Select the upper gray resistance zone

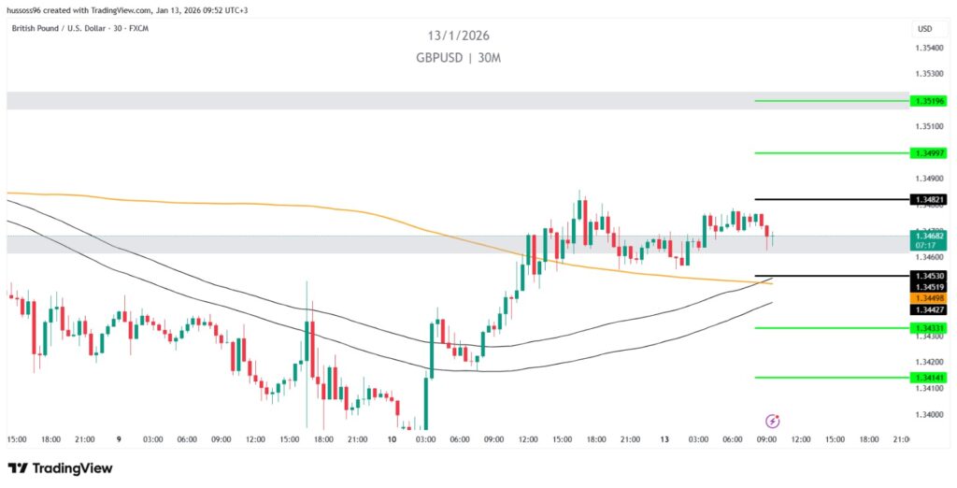(456, 100)
